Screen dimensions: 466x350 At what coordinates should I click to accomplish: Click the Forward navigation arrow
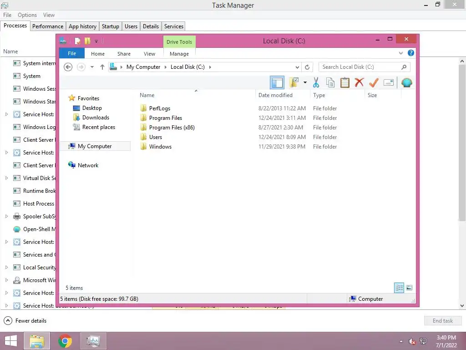pyautogui.click(x=81, y=67)
